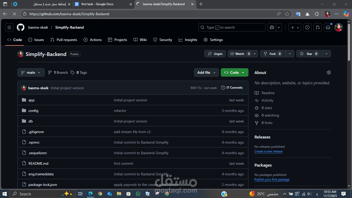The height and width of the screenshot is (198, 352).
Task: Open the README.md file
Action: point(38,163)
